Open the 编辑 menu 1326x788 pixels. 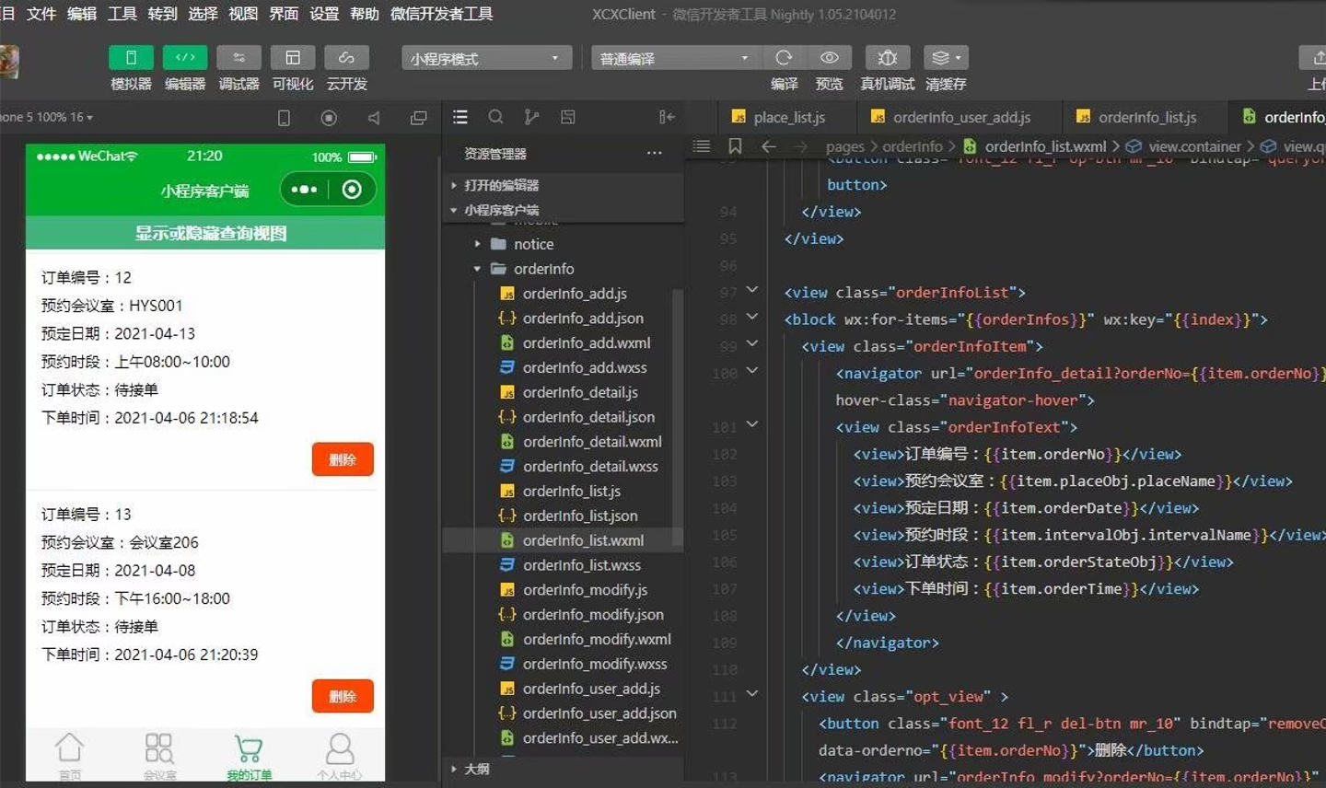[82, 14]
